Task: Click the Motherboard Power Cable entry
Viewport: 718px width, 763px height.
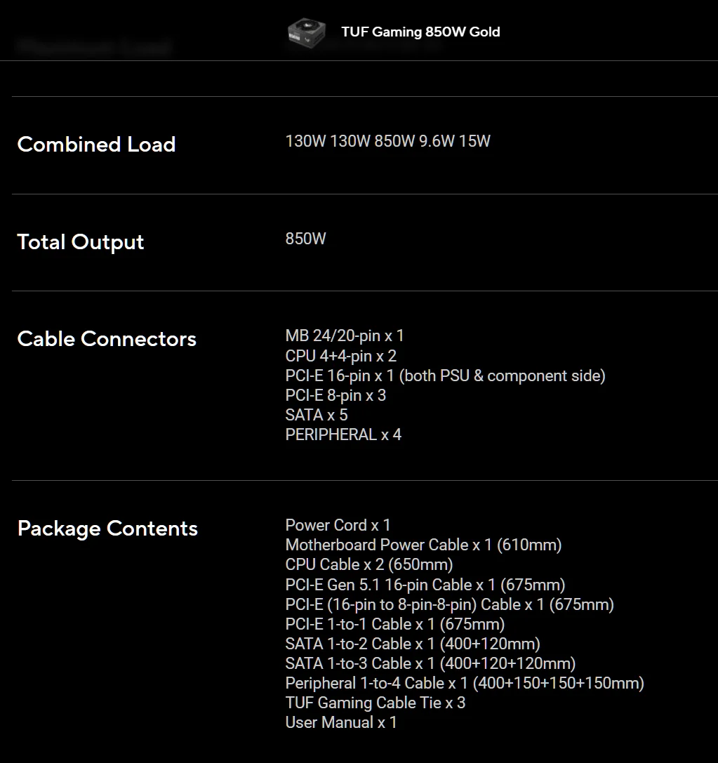Action: tap(423, 545)
